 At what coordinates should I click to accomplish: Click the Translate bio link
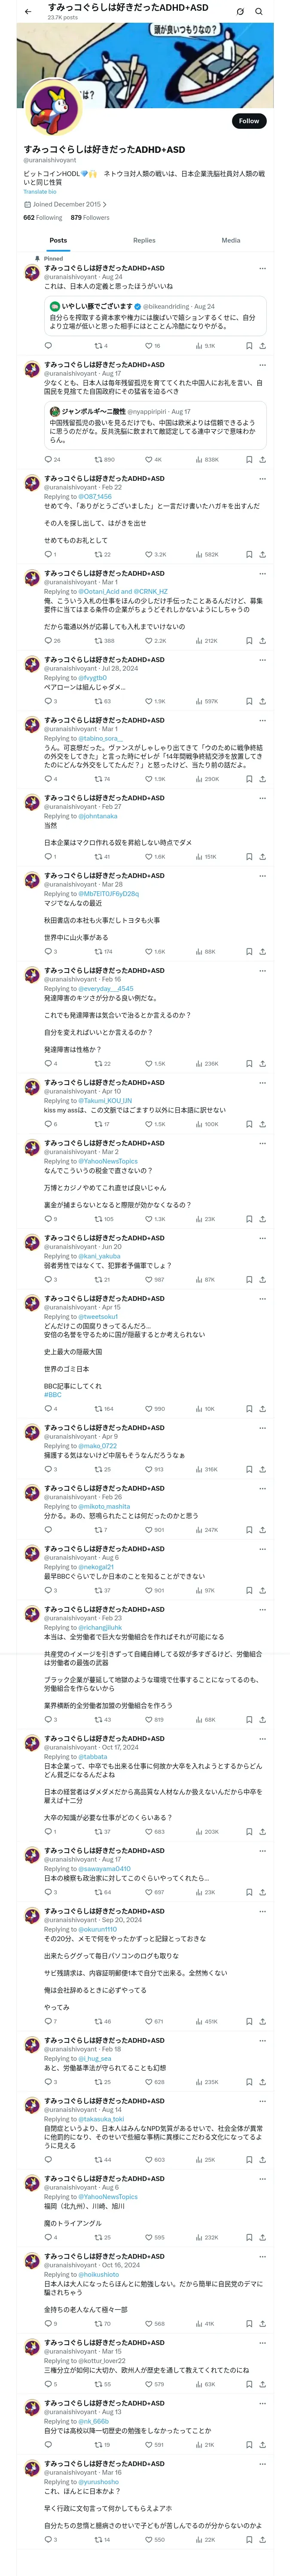coord(40,192)
